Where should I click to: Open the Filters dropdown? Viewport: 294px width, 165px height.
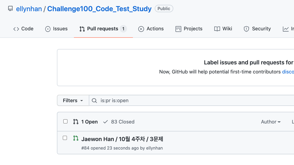tap(73, 101)
